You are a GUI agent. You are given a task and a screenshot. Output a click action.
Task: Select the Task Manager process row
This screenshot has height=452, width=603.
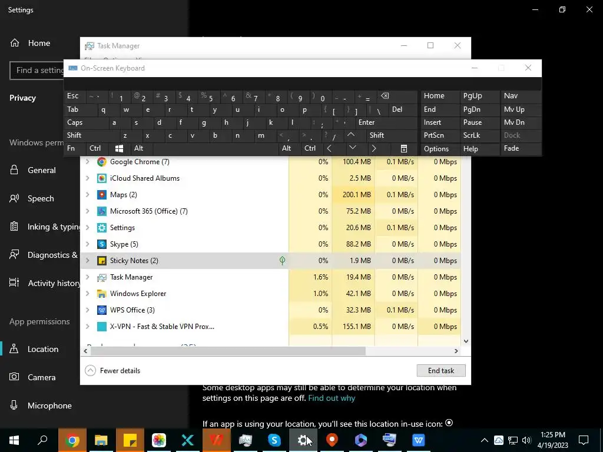tap(270, 277)
